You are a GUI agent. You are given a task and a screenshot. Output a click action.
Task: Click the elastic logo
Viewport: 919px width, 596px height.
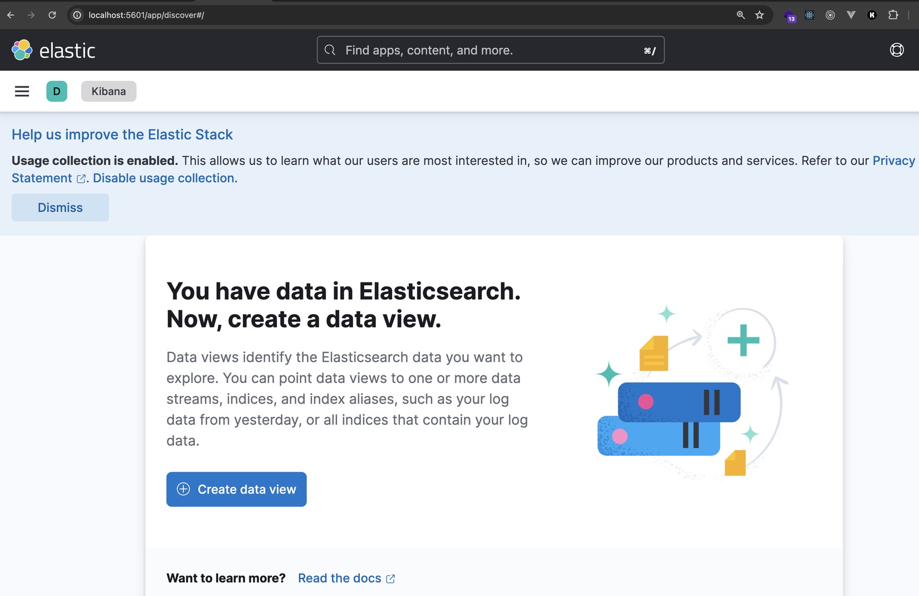pyautogui.click(x=53, y=50)
